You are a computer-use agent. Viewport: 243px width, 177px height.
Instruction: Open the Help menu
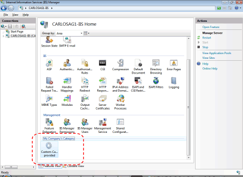click(x=26, y=15)
